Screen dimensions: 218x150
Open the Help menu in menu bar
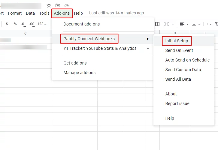click(x=78, y=13)
